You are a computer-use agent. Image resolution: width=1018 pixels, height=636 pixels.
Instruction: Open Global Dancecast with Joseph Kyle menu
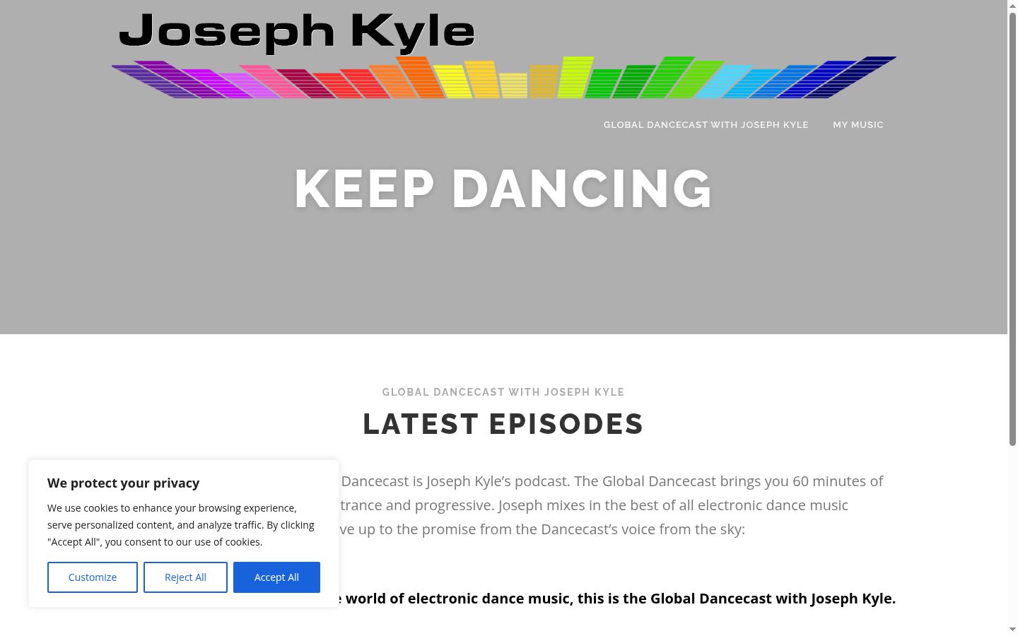[706, 124]
